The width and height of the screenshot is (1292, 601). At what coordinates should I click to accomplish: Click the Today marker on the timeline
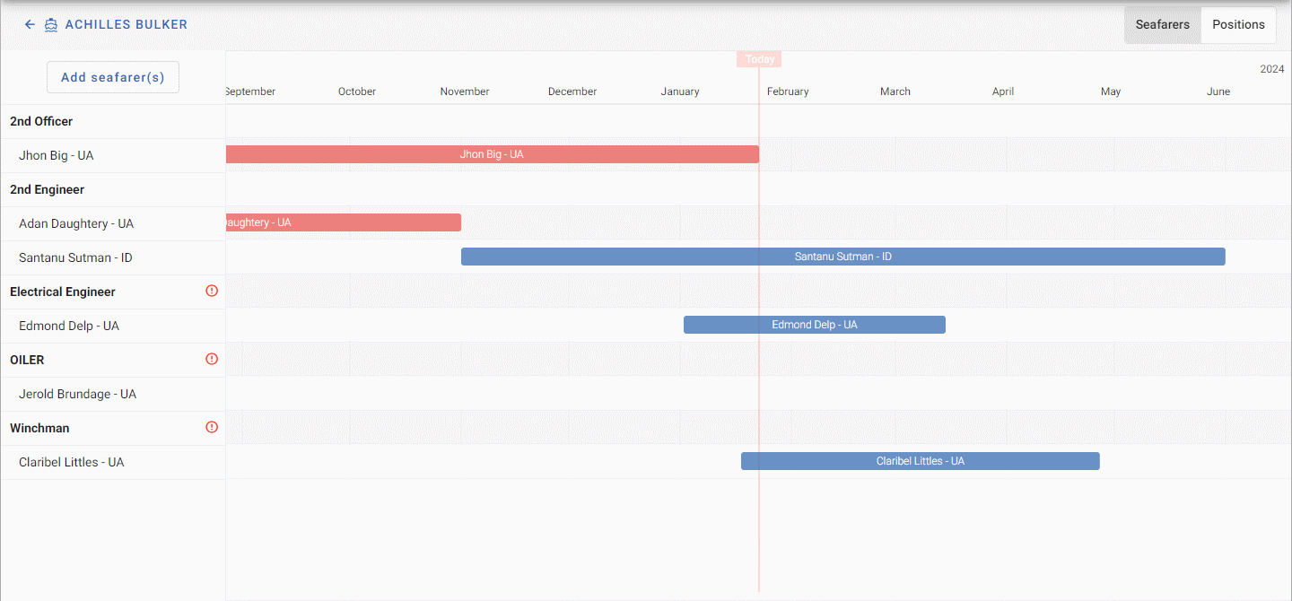(x=758, y=58)
